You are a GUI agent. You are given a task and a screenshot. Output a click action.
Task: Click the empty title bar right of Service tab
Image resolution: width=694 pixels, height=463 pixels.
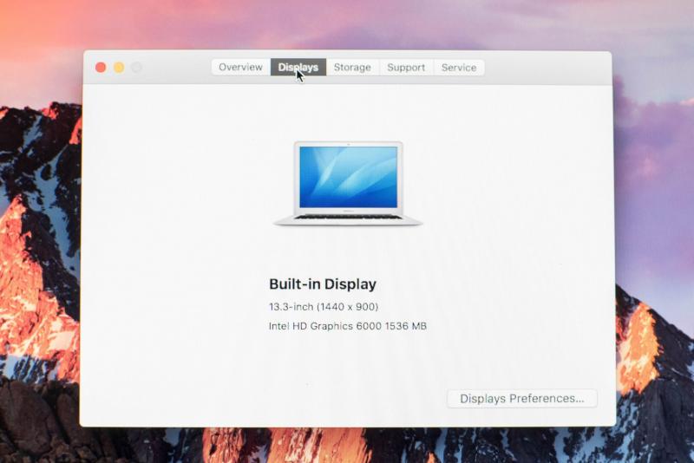[x=547, y=68]
